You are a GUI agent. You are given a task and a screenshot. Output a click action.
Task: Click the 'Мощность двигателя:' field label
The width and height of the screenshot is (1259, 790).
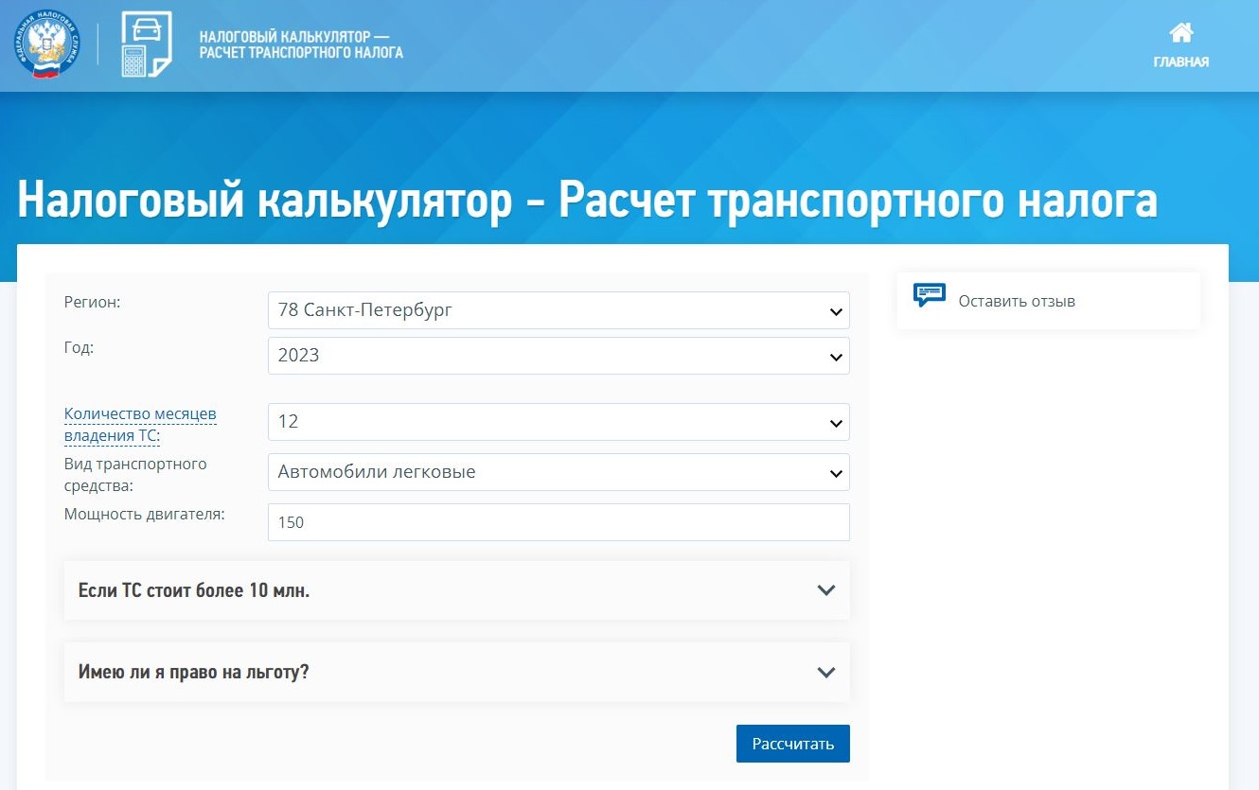pos(144,515)
